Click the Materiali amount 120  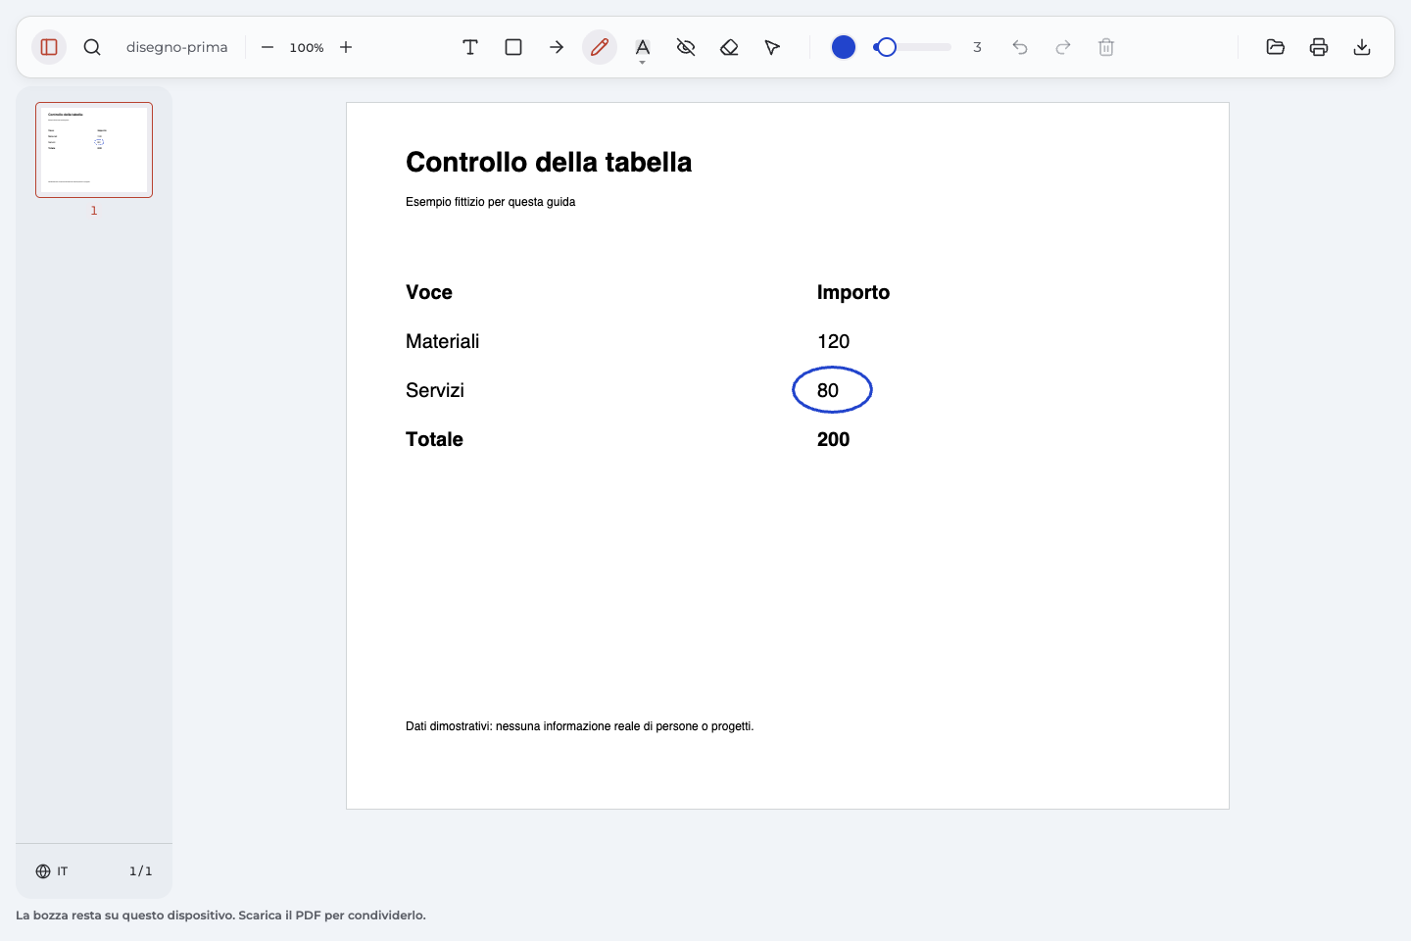834,341
